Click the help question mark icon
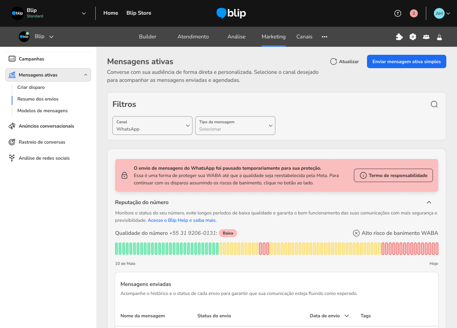Viewport: 457px width, 328px height. tap(397, 13)
